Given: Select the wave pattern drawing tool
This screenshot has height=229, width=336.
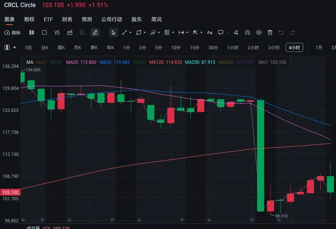Looking at the screenshot, I should 153,32.
